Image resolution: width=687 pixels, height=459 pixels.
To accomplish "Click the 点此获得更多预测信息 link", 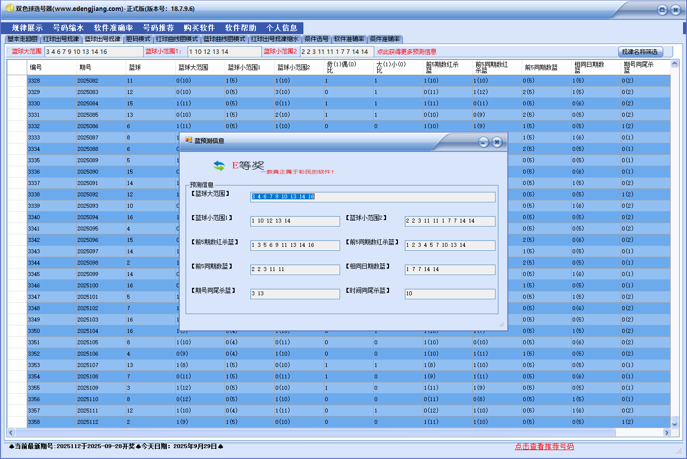I will pyautogui.click(x=406, y=52).
